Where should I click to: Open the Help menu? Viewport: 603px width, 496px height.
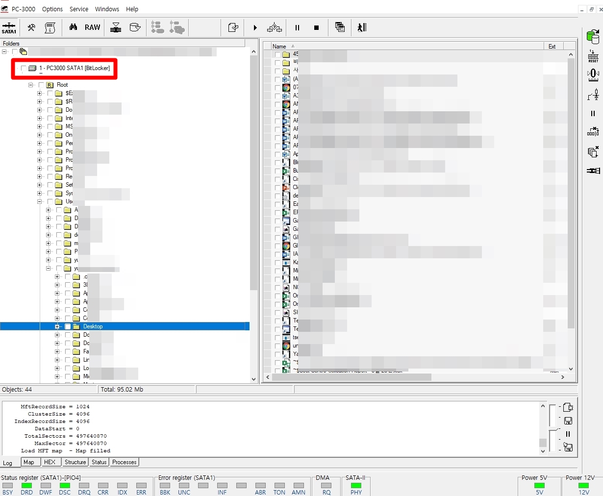tap(132, 9)
